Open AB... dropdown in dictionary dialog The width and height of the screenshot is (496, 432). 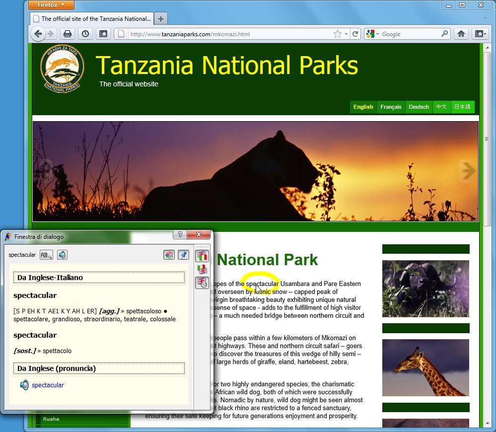coord(46,255)
